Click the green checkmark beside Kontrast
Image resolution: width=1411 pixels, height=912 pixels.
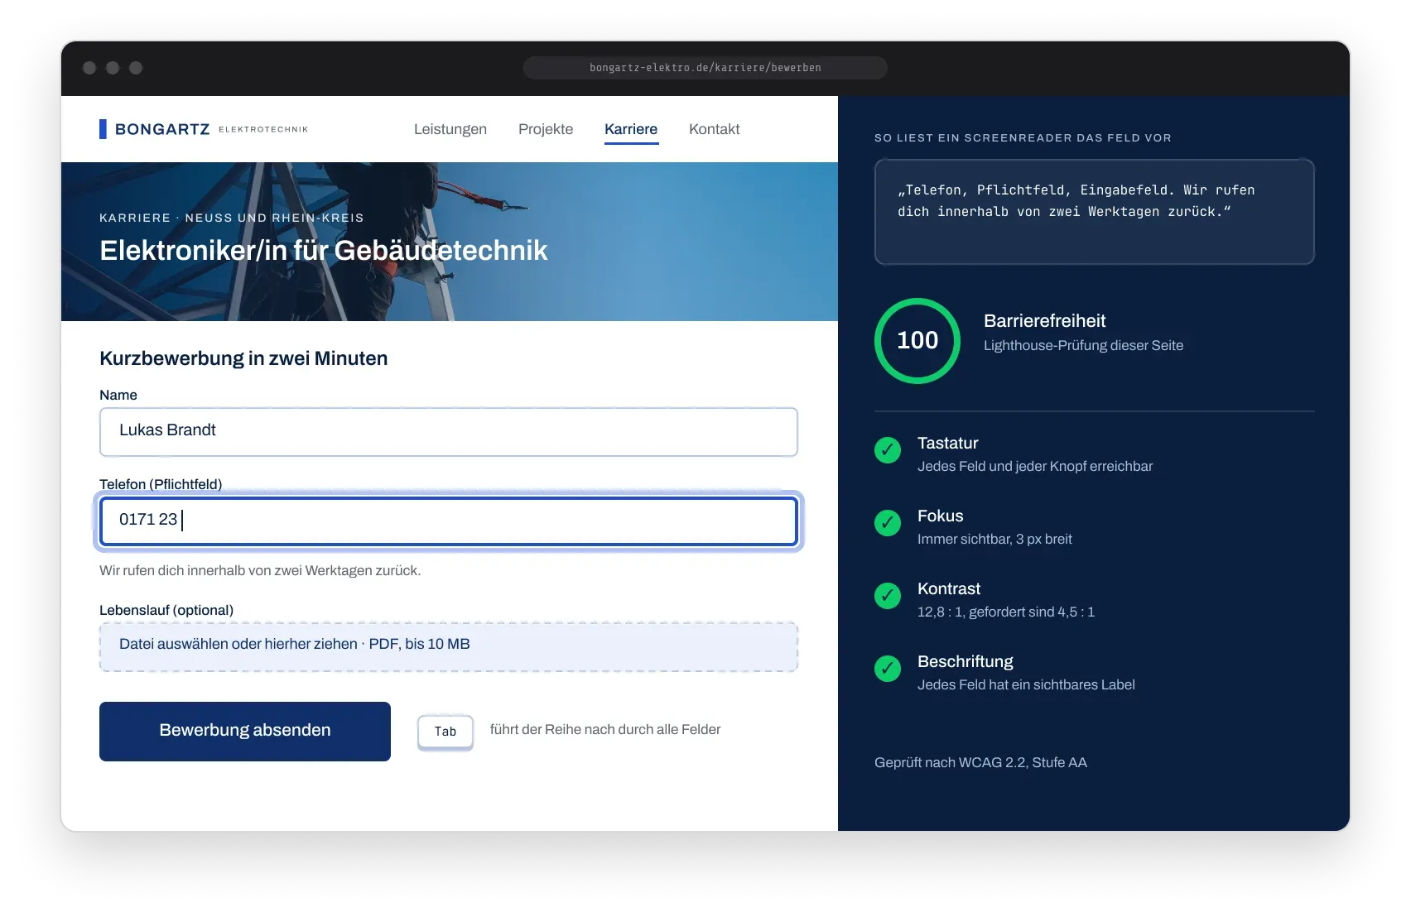click(x=888, y=596)
